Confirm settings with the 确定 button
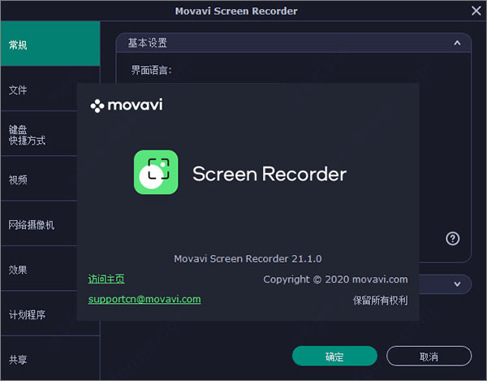Image resolution: width=487 pixels, height=381 pixels. coord(334,357)
